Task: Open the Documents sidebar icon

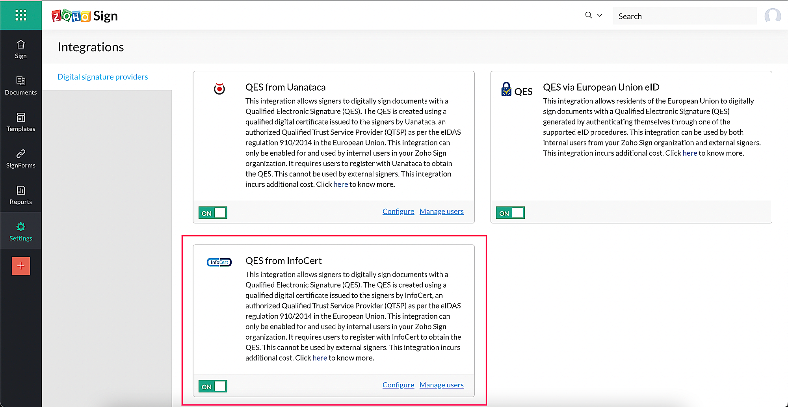Action: click(x=20, y=81)
